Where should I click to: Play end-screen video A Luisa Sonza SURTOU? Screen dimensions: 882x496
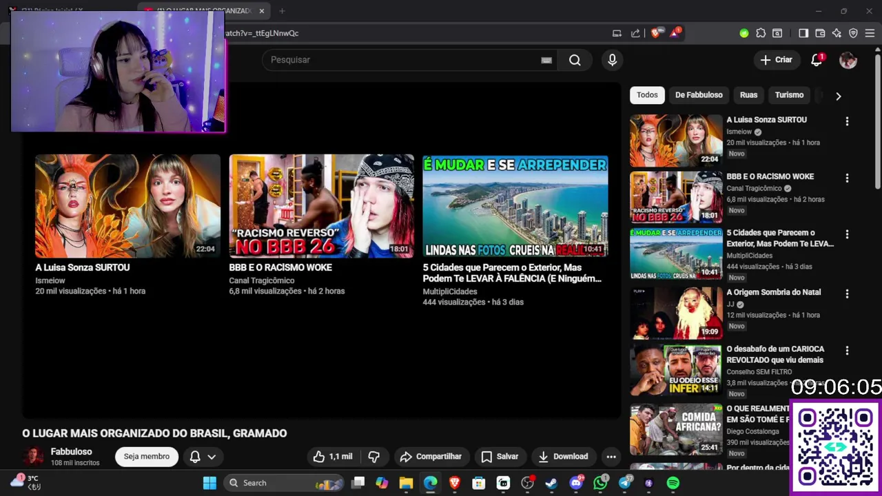pos(127,206)
